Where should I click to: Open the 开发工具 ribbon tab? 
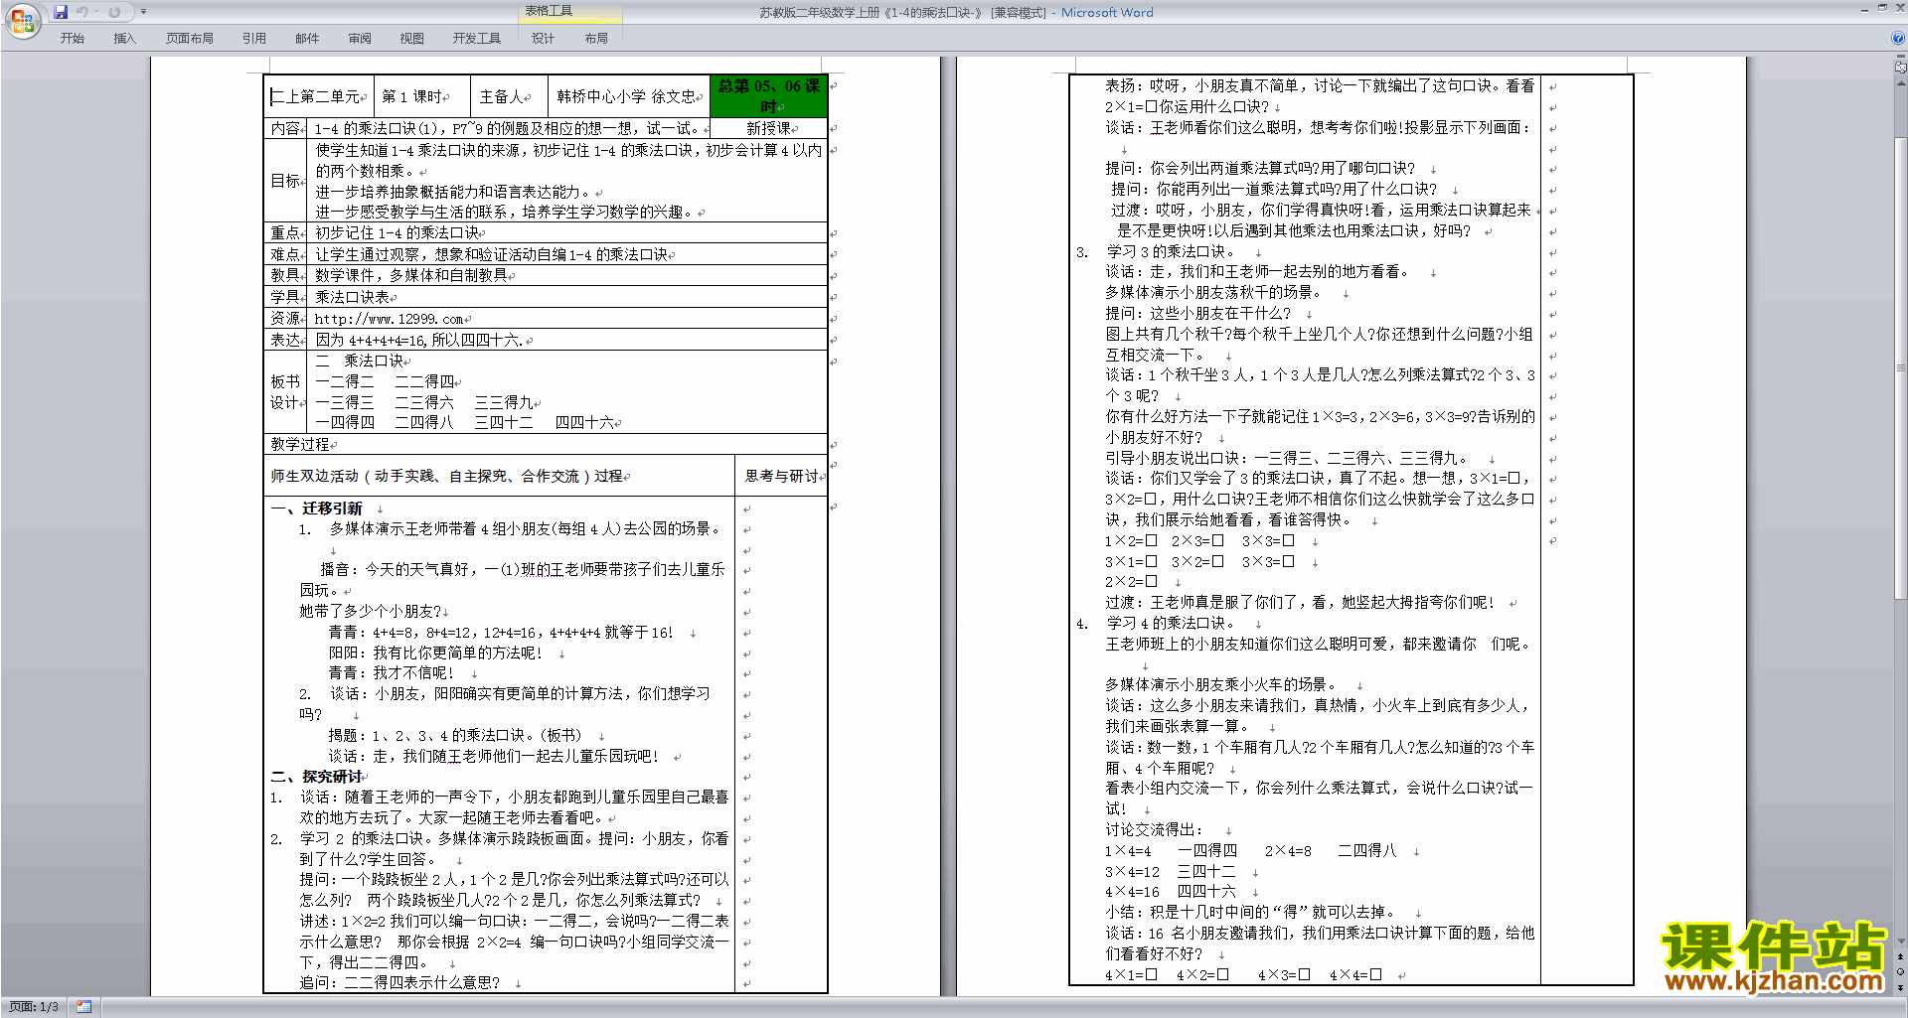(477, 39)
